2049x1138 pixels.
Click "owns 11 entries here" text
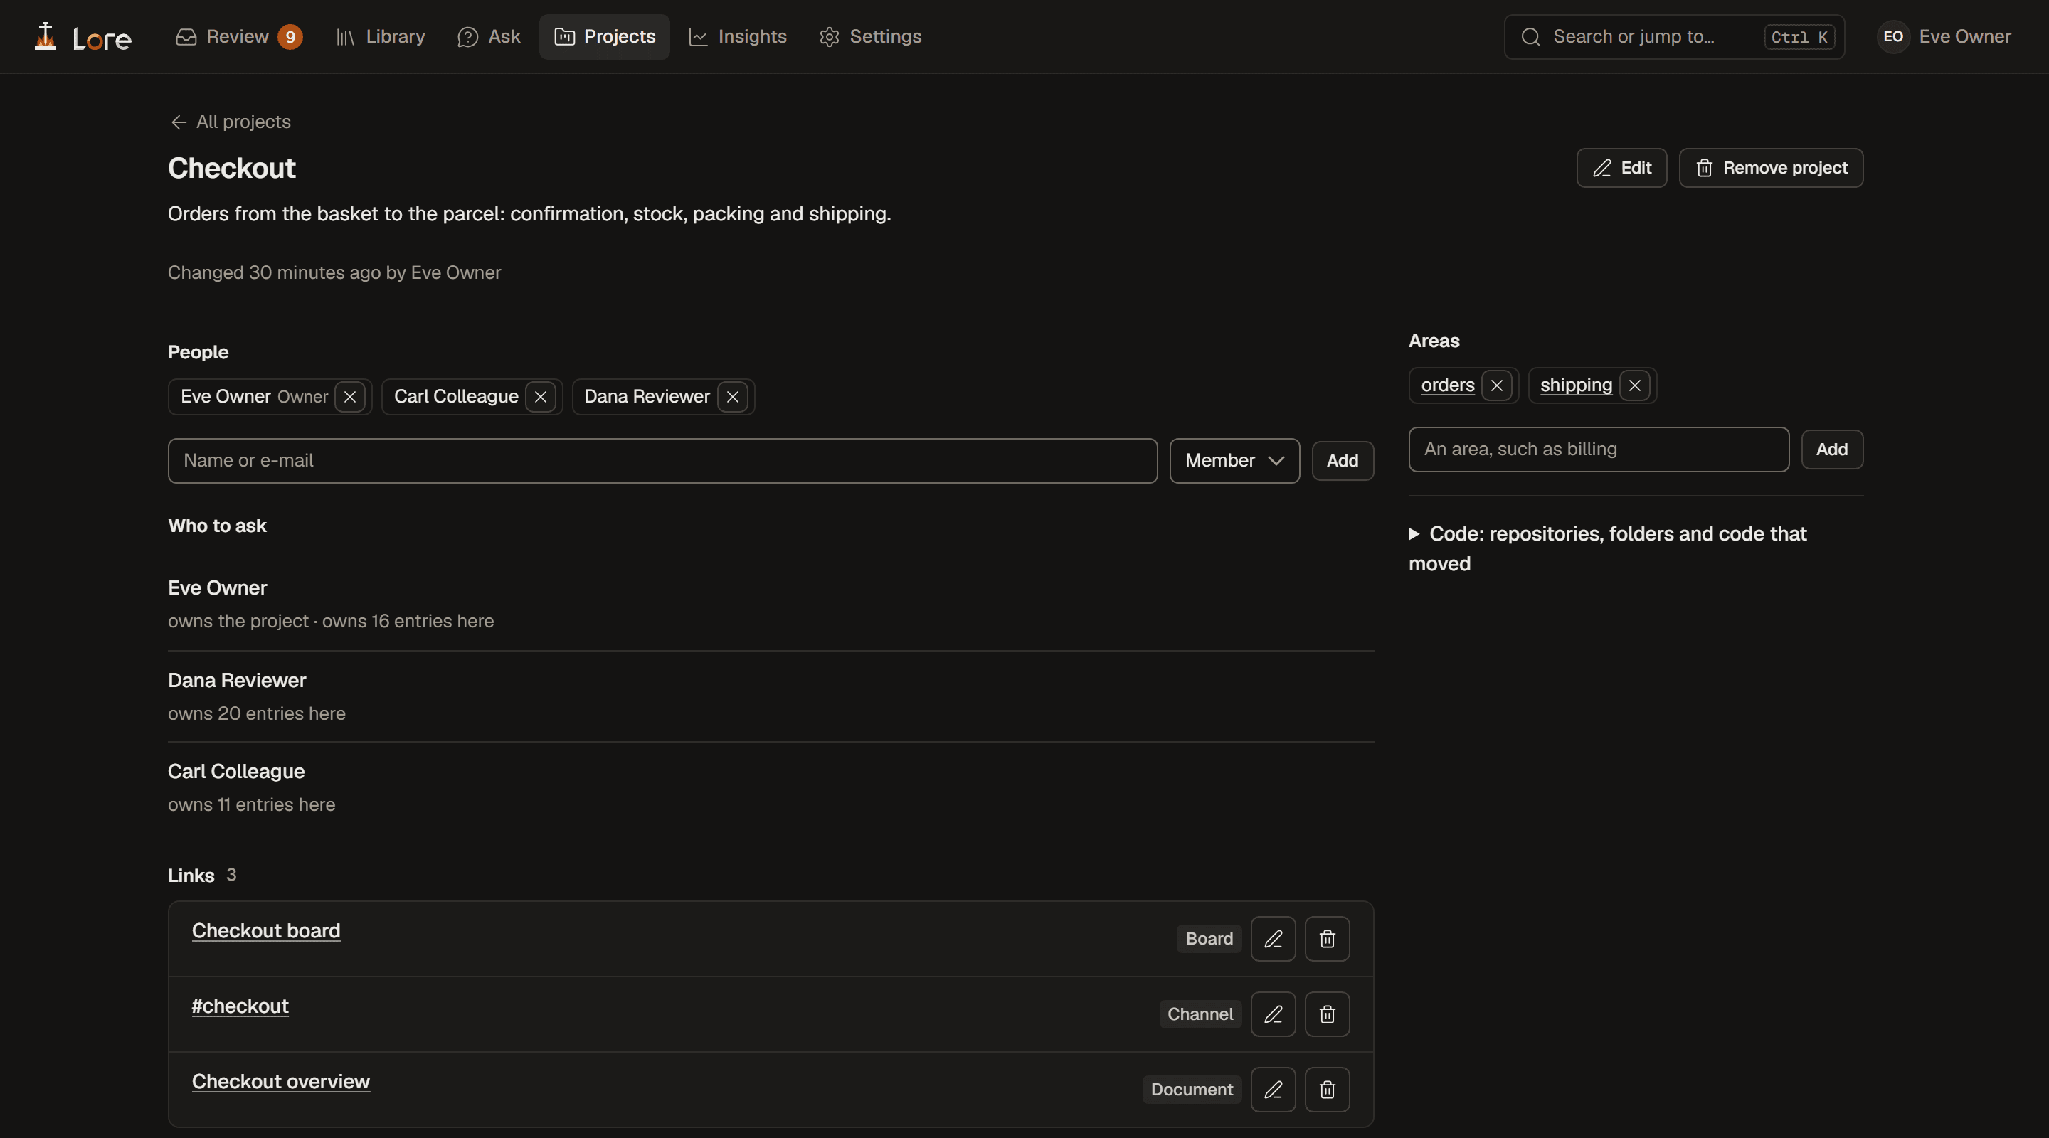click(251, 805)
